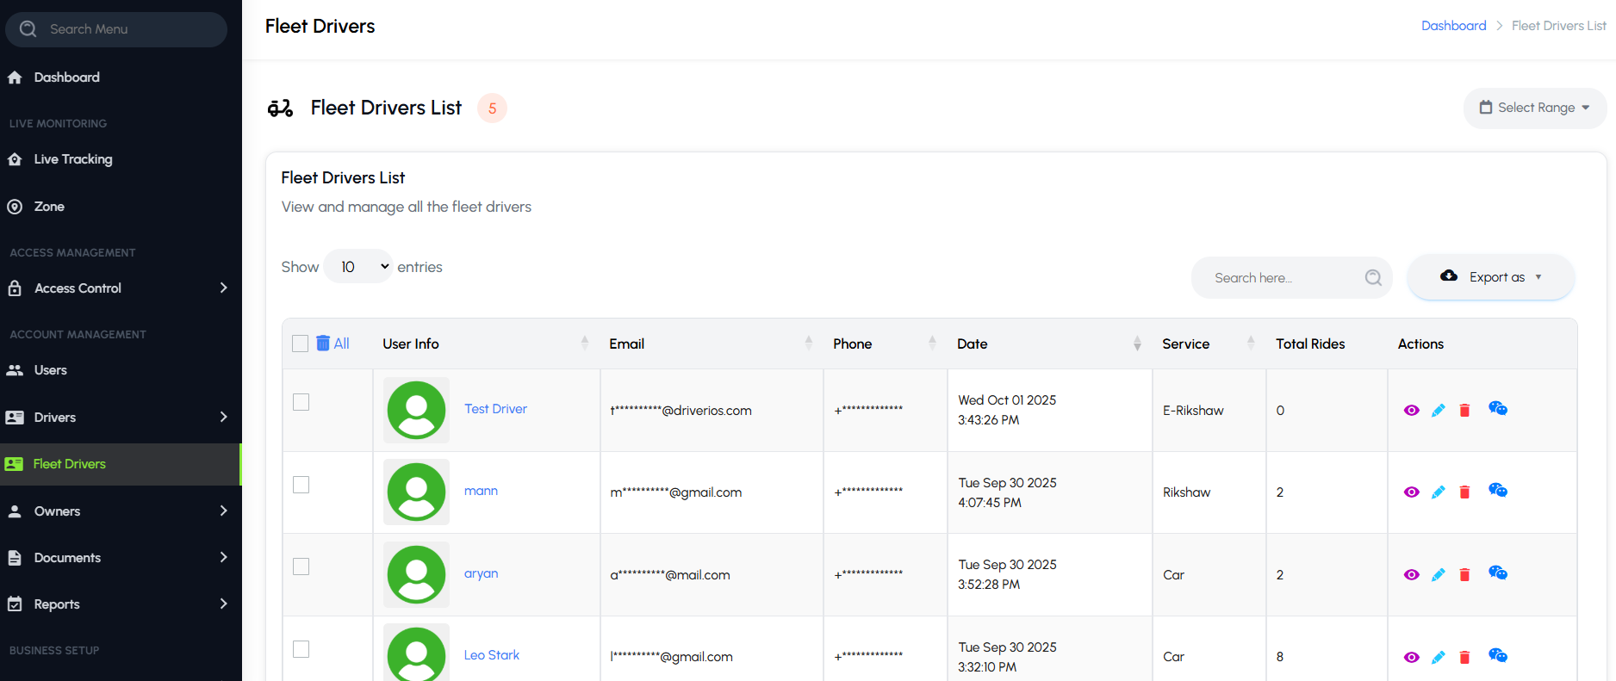This screenshot has height=681, width=1616.
Task: Open Live Tracking in sidebar
Action: 73,159
